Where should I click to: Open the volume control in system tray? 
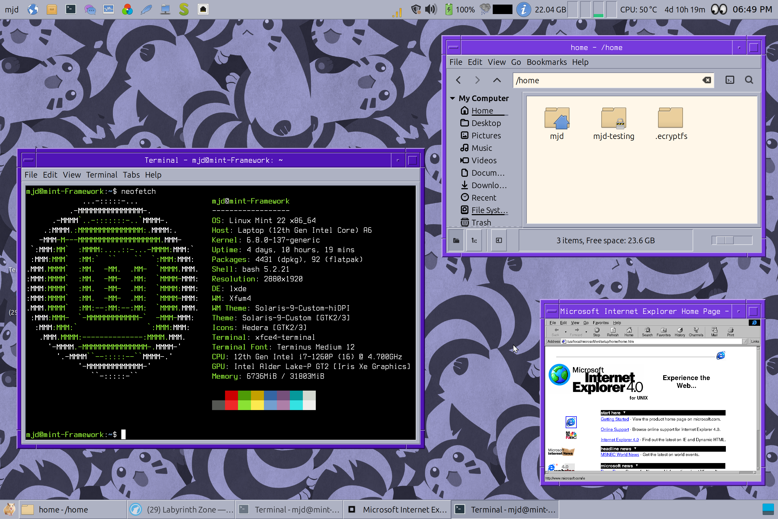coord(431,9)
